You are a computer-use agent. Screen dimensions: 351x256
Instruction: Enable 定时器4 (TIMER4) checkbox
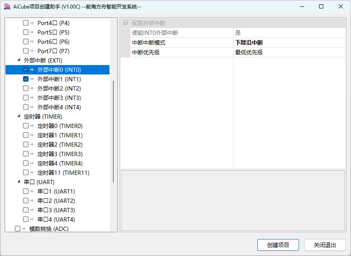[26, 163]
